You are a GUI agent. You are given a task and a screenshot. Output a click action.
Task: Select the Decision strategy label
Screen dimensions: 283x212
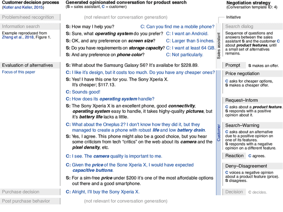click(x=234, y=192)
